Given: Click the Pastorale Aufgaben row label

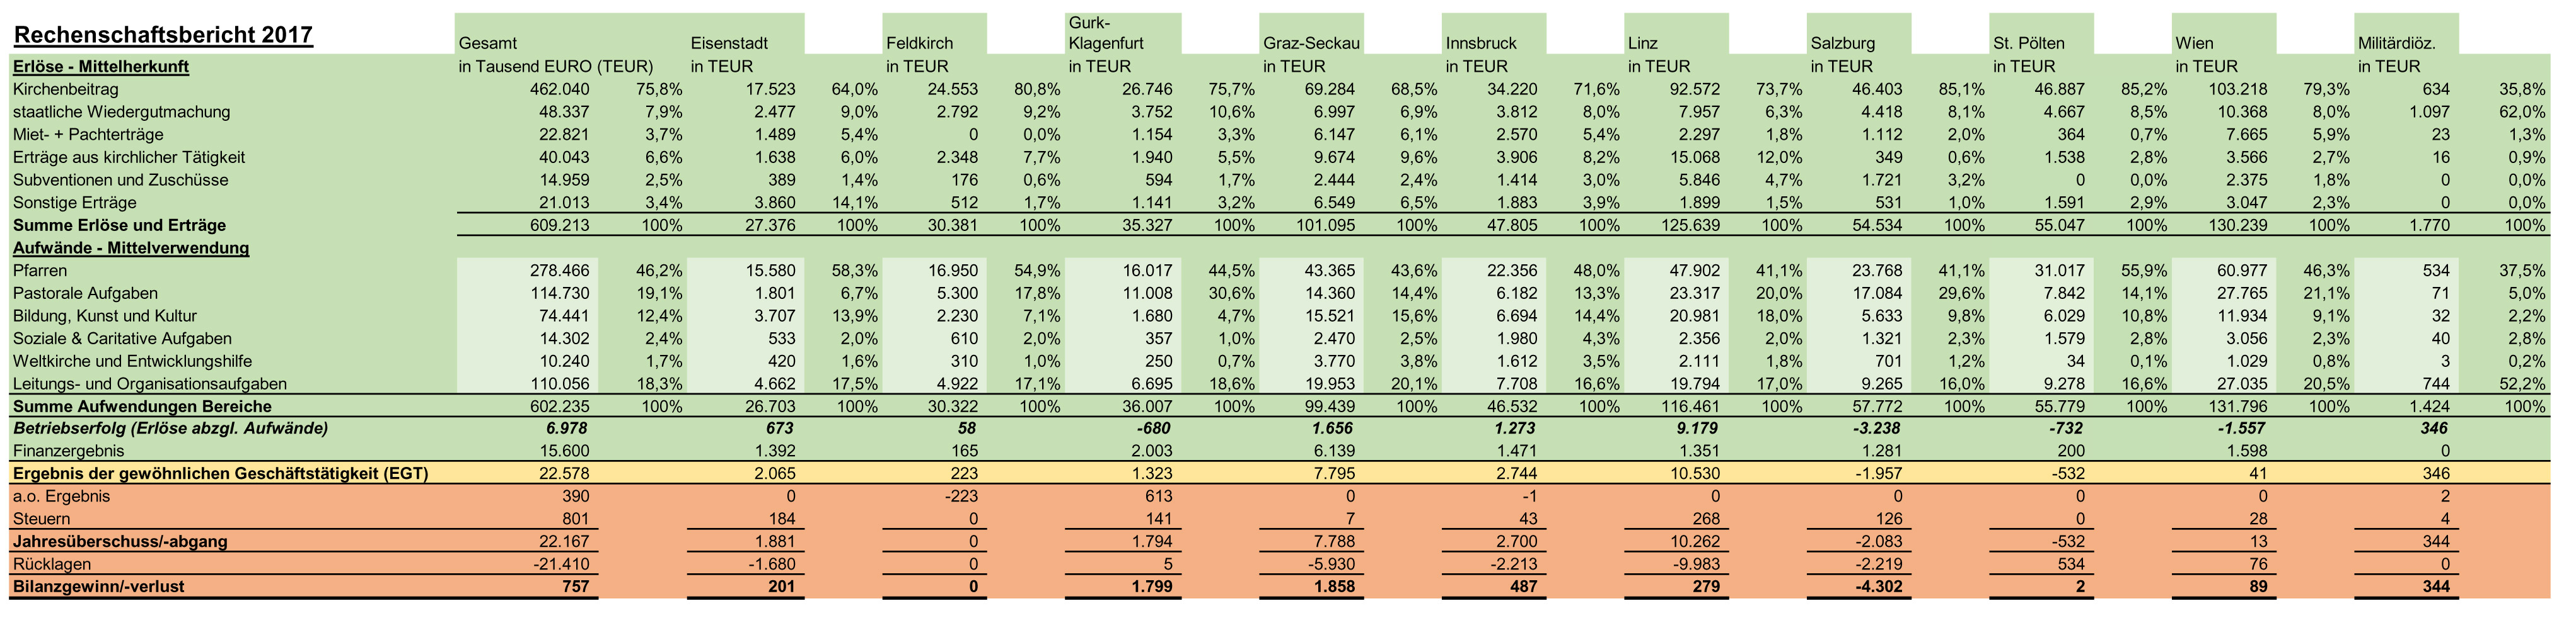Looking at the screenshot, I should [x=85, y=293].
